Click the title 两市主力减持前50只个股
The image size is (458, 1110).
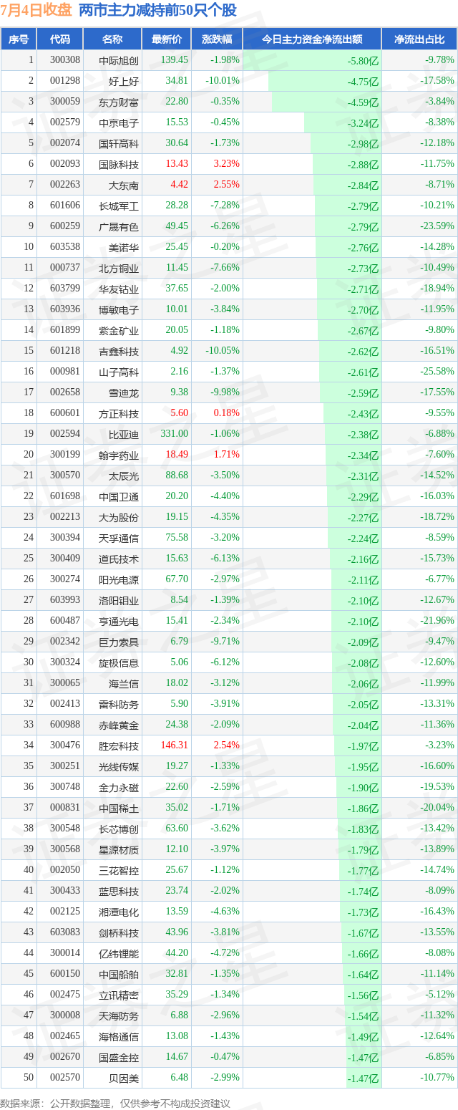157,10
